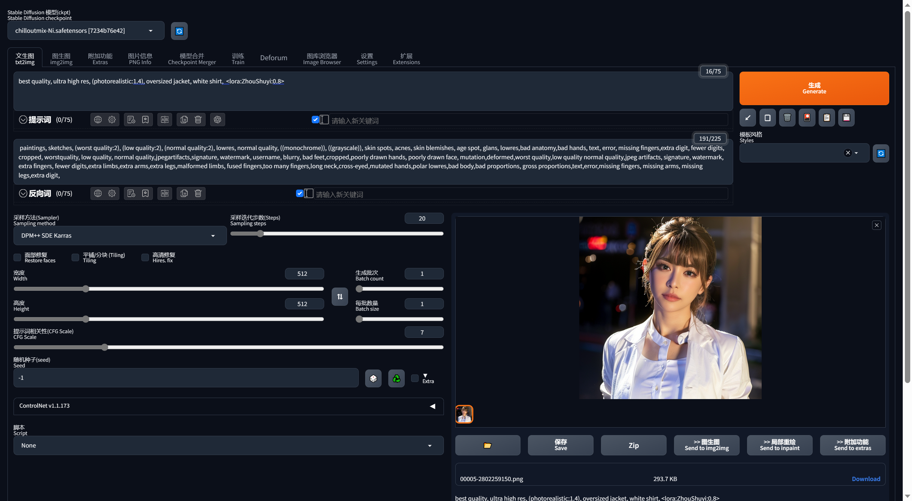Show extra networks with the red card icon
912x501 pixels.
(807, 118)
